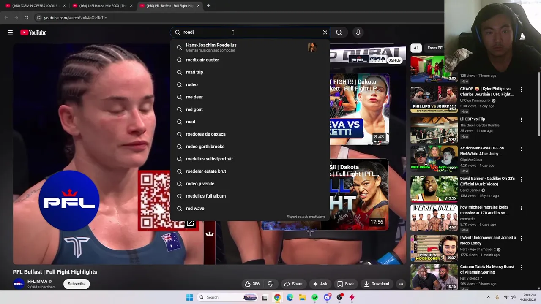Image resolution: width=541 pixels, height=304 pixels.
Task: Open a new browser tab
Action: [208, 6]
